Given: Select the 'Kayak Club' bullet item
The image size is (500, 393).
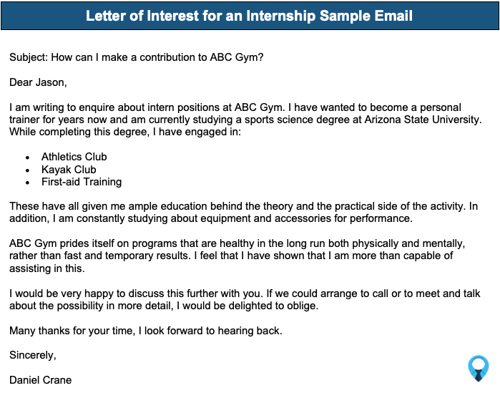Looking at the screenshot, I should pyautogui.click(x=69, y=170).
